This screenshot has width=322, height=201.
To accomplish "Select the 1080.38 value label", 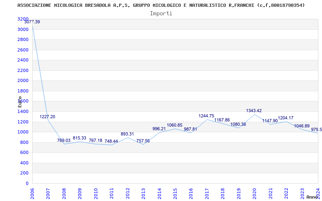I will click(x=238, y=124).
